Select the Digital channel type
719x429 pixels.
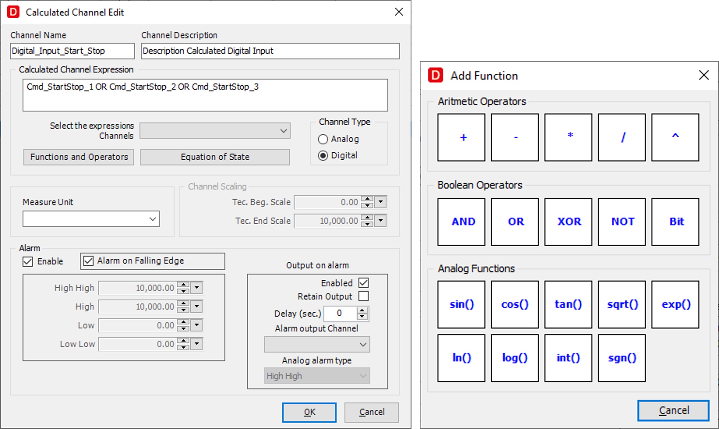tap(323, 156)
